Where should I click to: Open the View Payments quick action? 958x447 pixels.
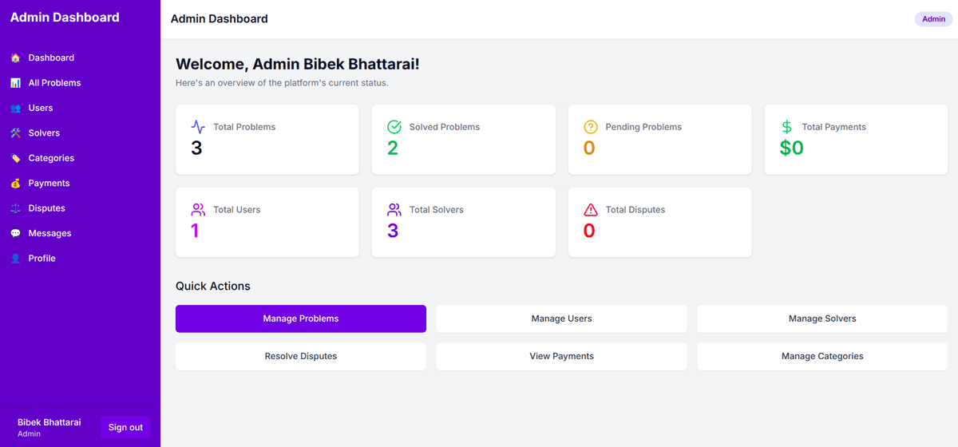click(561, 356)
